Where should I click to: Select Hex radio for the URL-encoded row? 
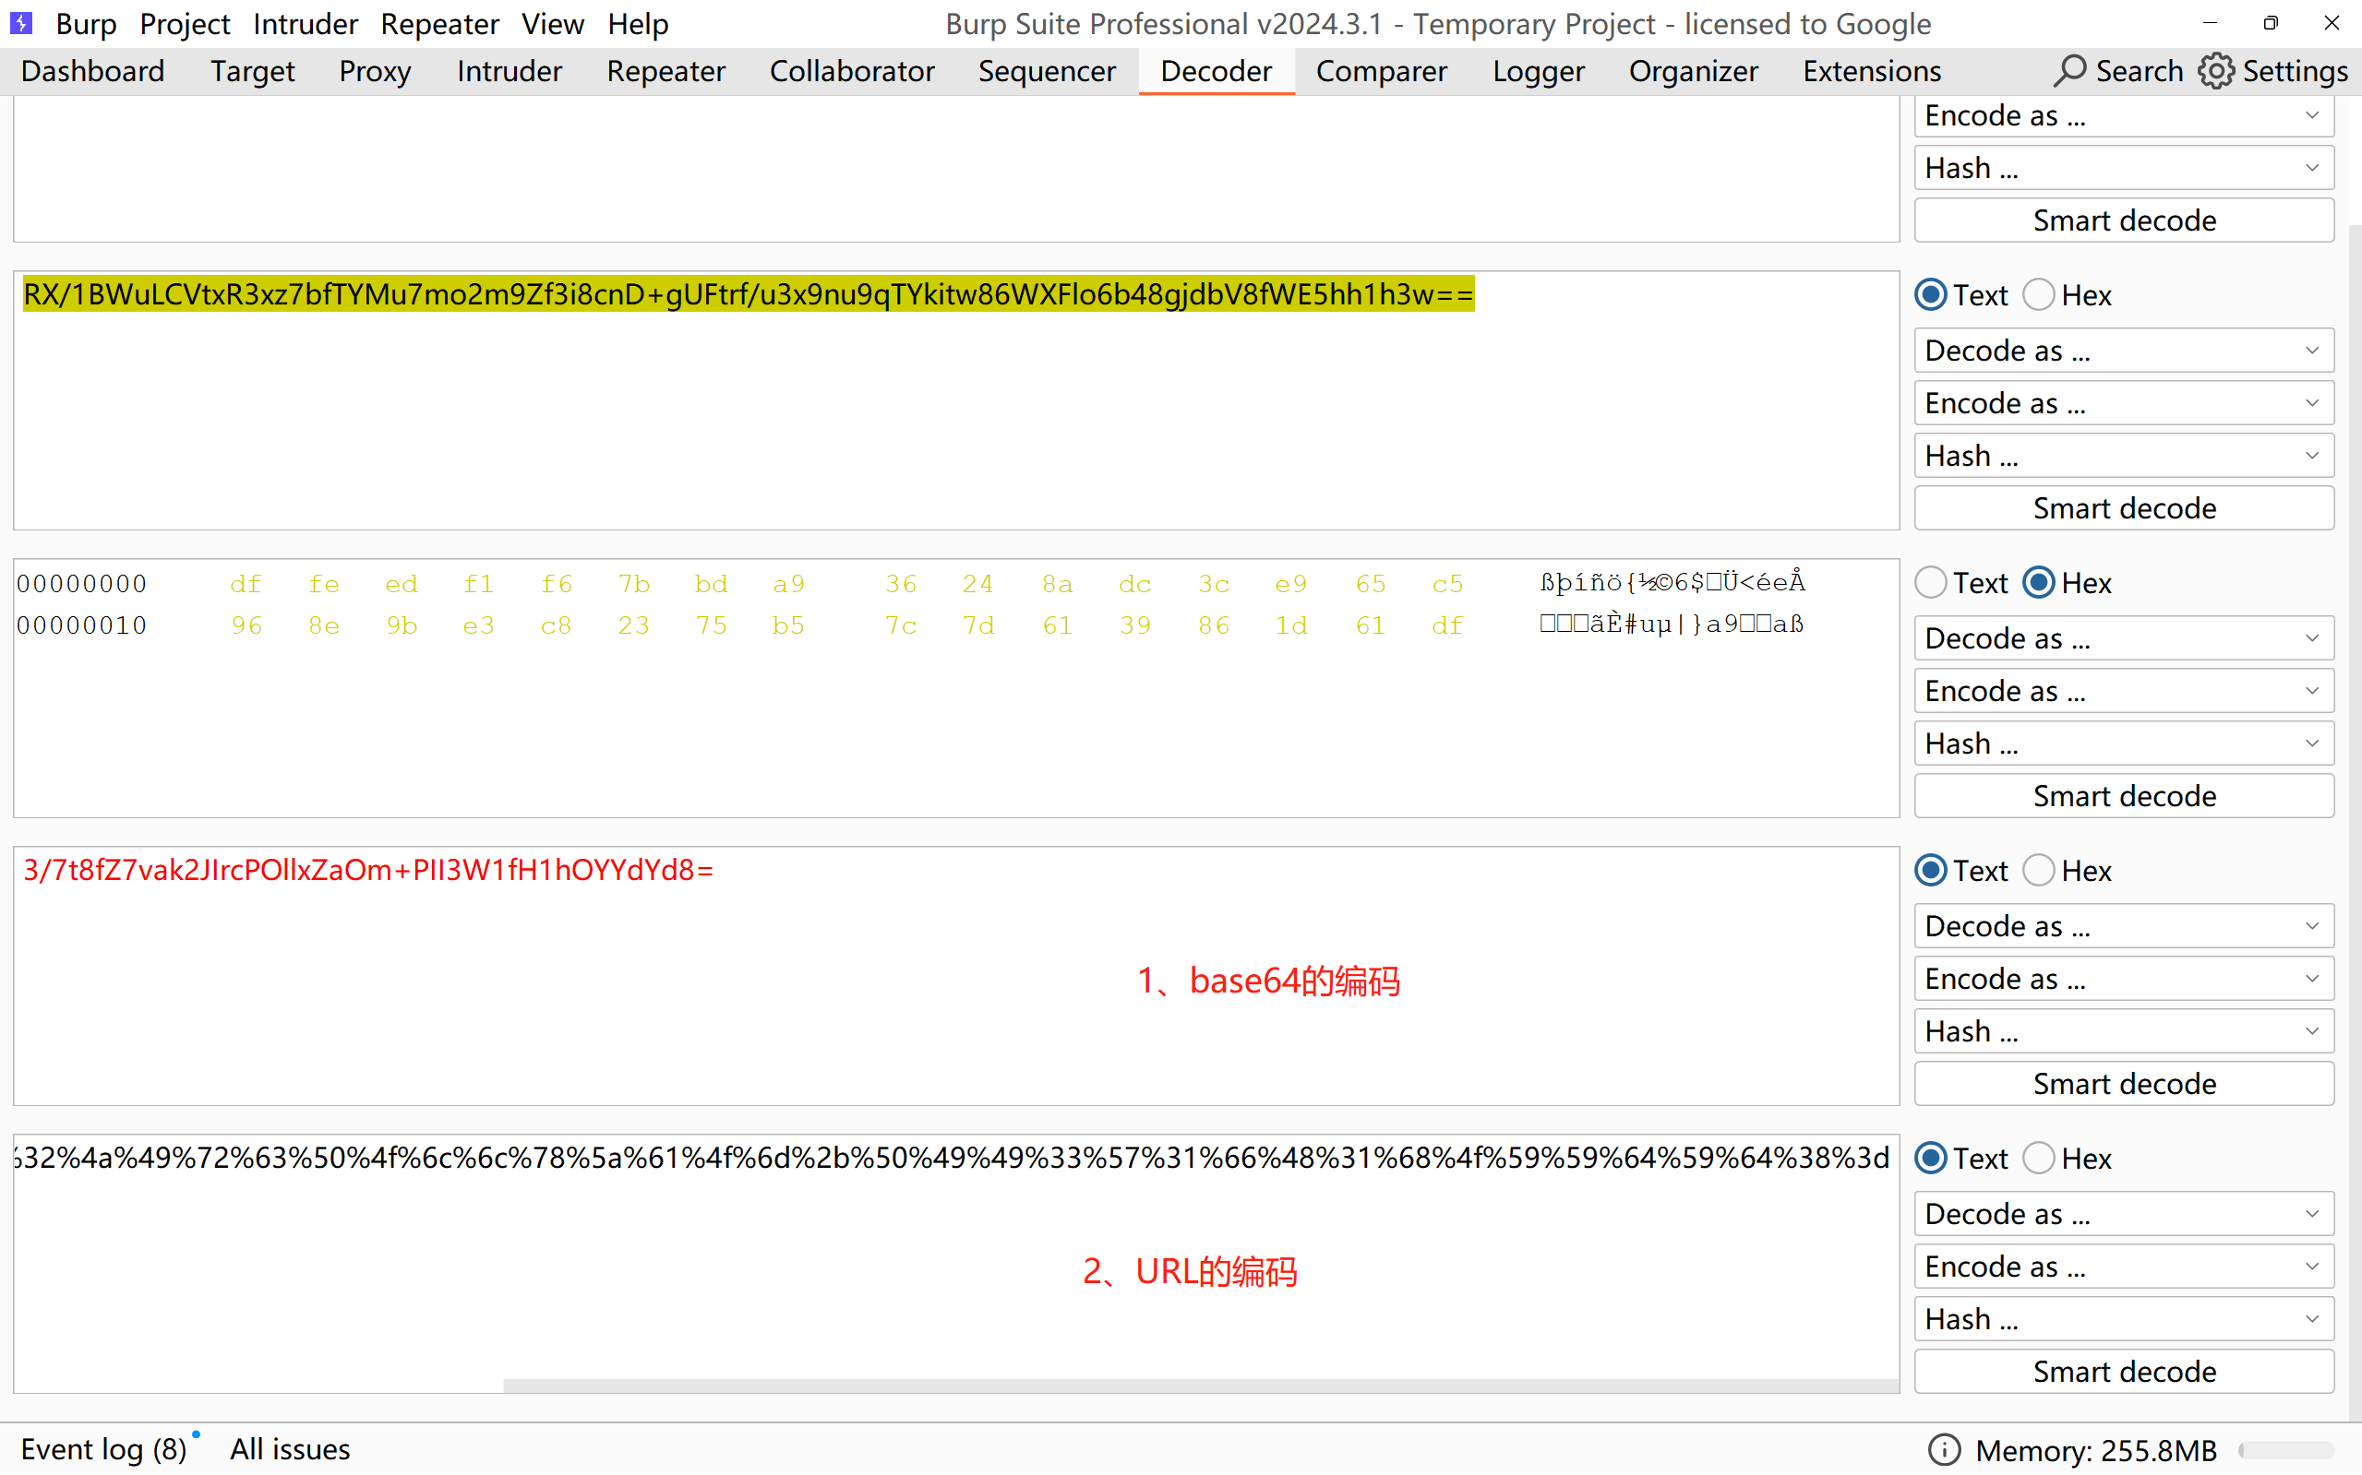[2039, 1158]
